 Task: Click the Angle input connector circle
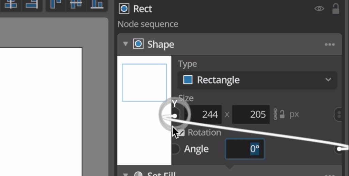(175, 149)
